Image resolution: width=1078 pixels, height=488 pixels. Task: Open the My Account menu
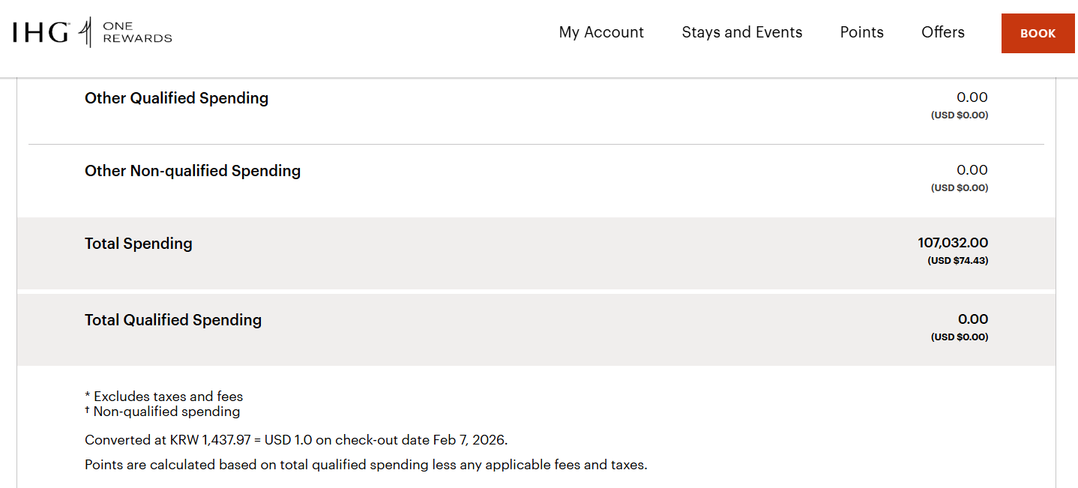click(601, 32)
